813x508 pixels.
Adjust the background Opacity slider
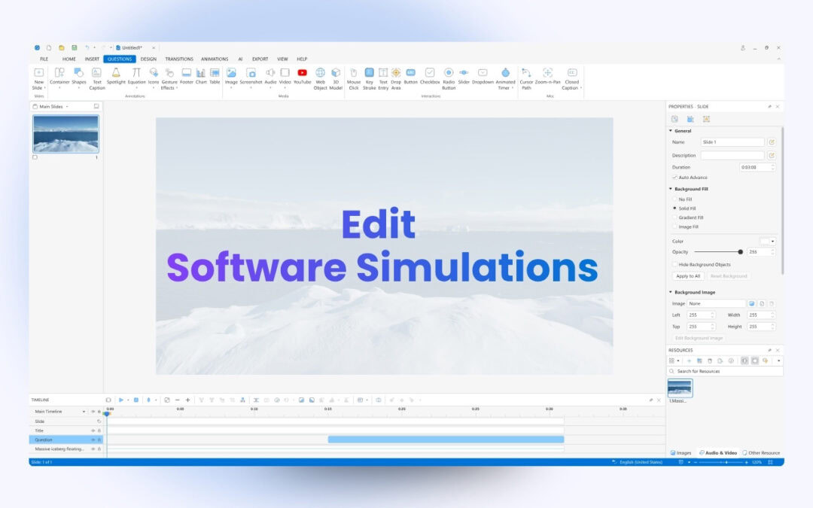717,252
